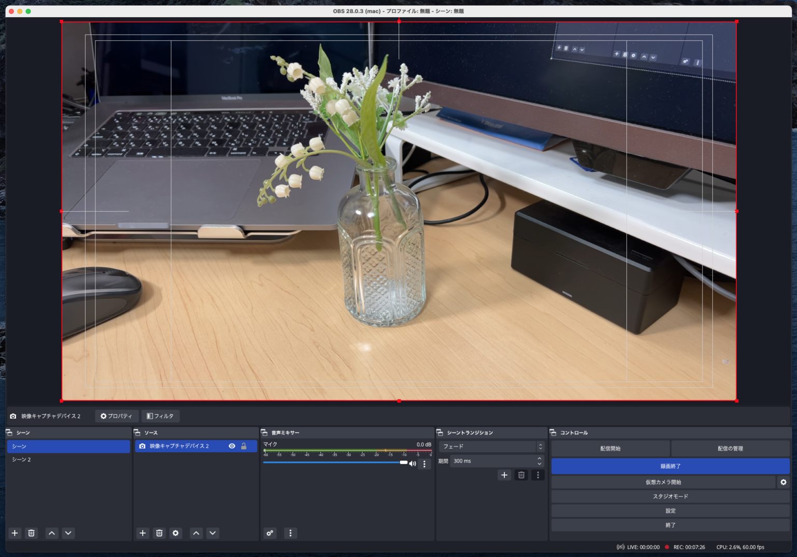Screen dimensions: 797x557
Task: Remove selected source with trash icon
Action: [159, 533]
